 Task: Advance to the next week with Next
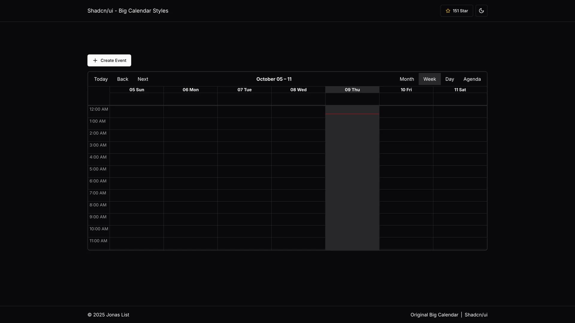[143, 79]
